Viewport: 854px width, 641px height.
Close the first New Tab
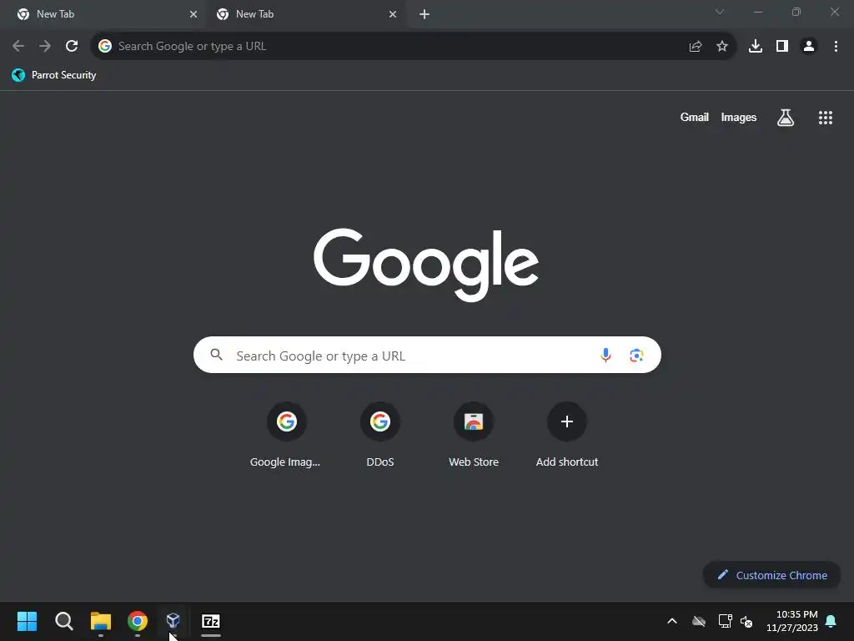pyautogui.click(x=193, y=14)
